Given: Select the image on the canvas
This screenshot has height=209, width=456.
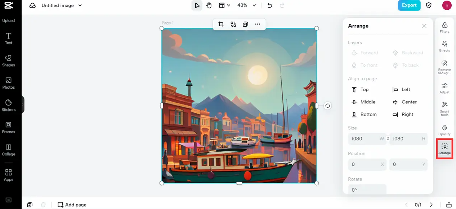Looking at the screenshot, I should (239, 106).
